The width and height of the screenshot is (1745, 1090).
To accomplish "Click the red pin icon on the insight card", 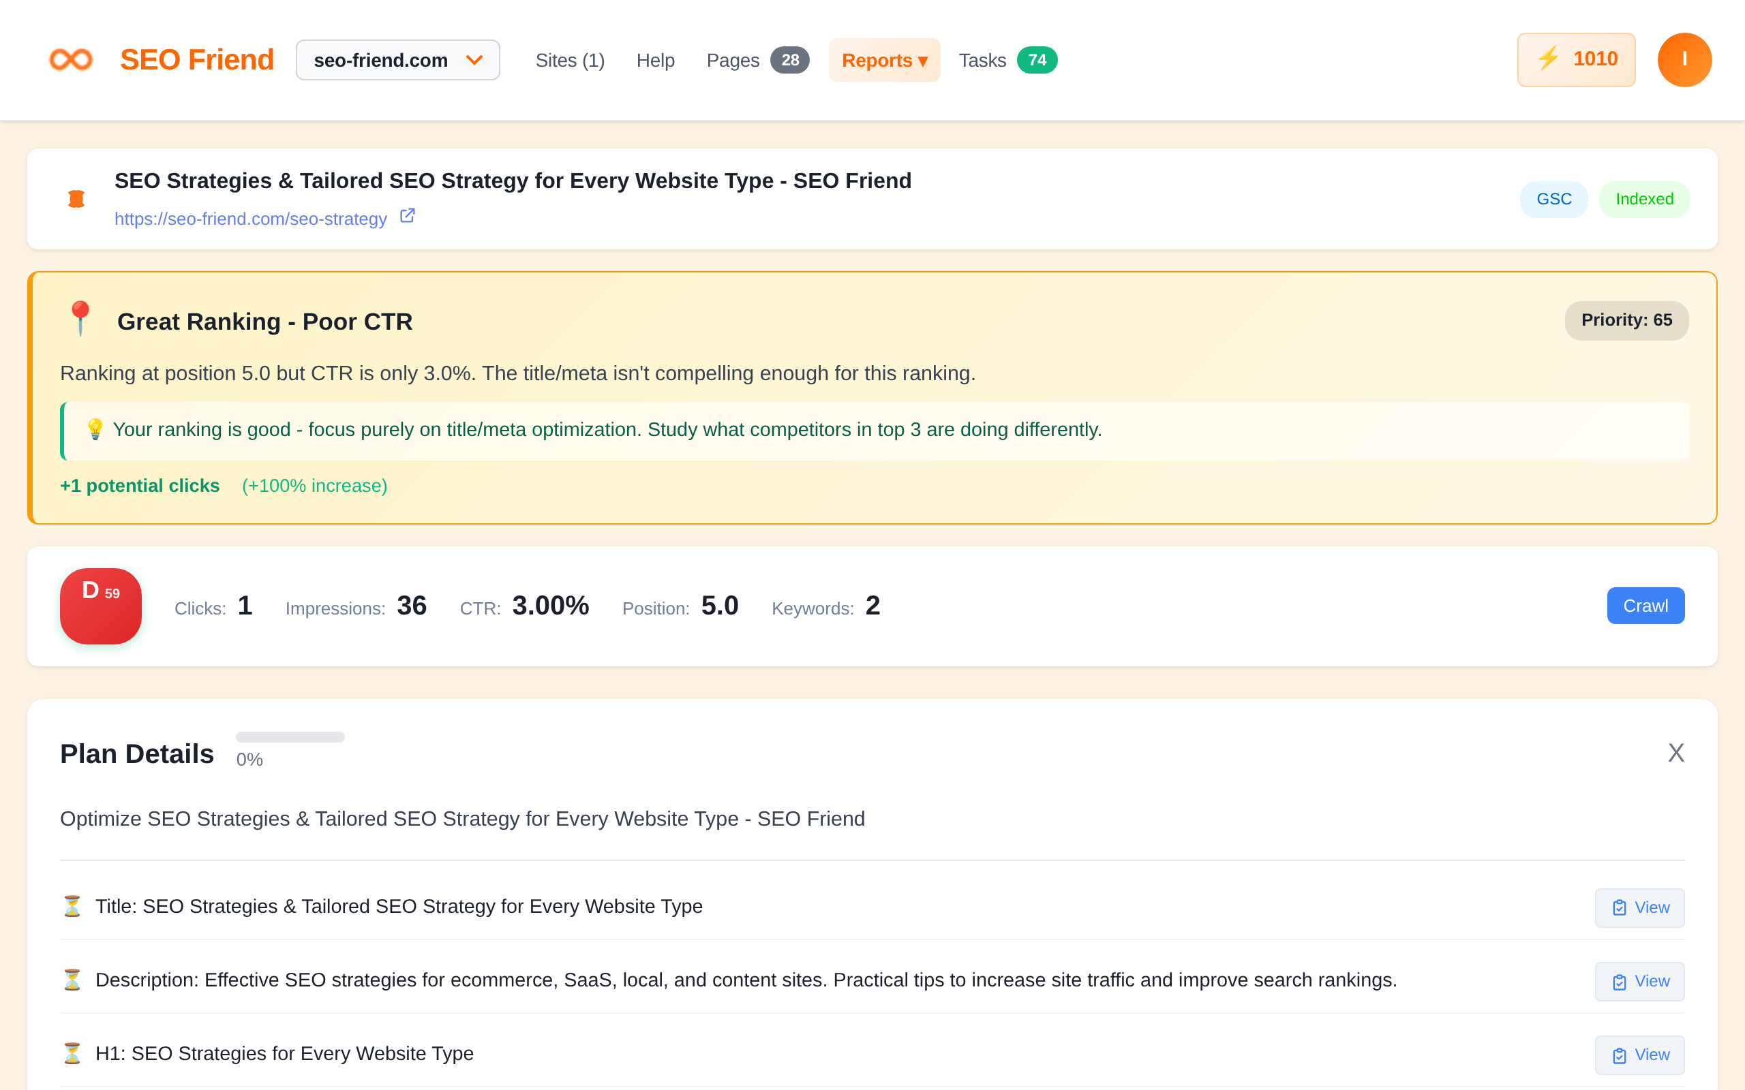I will tap(79, 320).
